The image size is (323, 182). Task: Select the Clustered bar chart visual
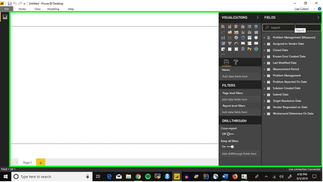click(236, 26)
